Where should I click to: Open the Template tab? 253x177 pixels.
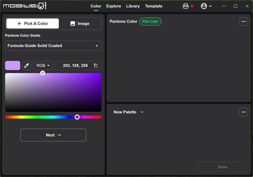(154, 6)
